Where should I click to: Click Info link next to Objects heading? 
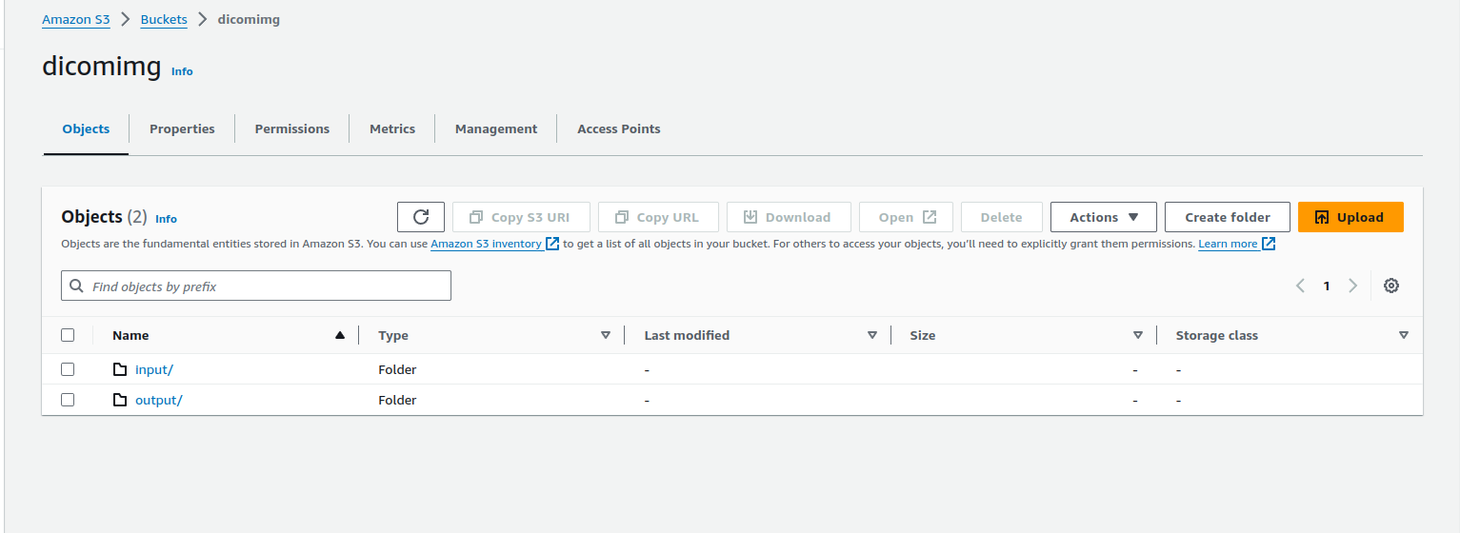click(166, 219)
